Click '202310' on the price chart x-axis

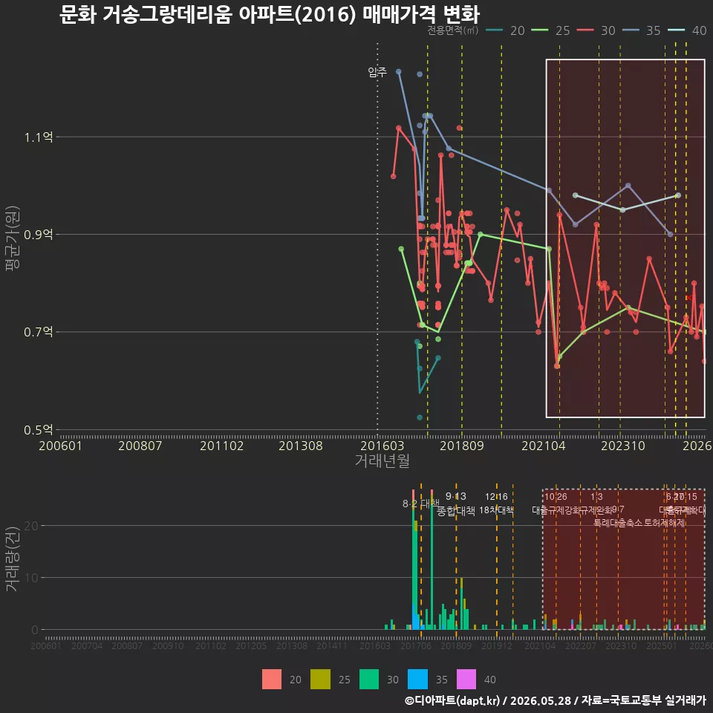(623, 446)
